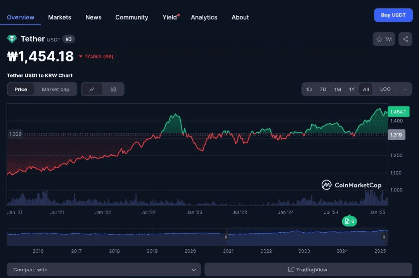Click the share icon button
The width and height of the screenshot is (419, 278).
[x=405, y=39]
